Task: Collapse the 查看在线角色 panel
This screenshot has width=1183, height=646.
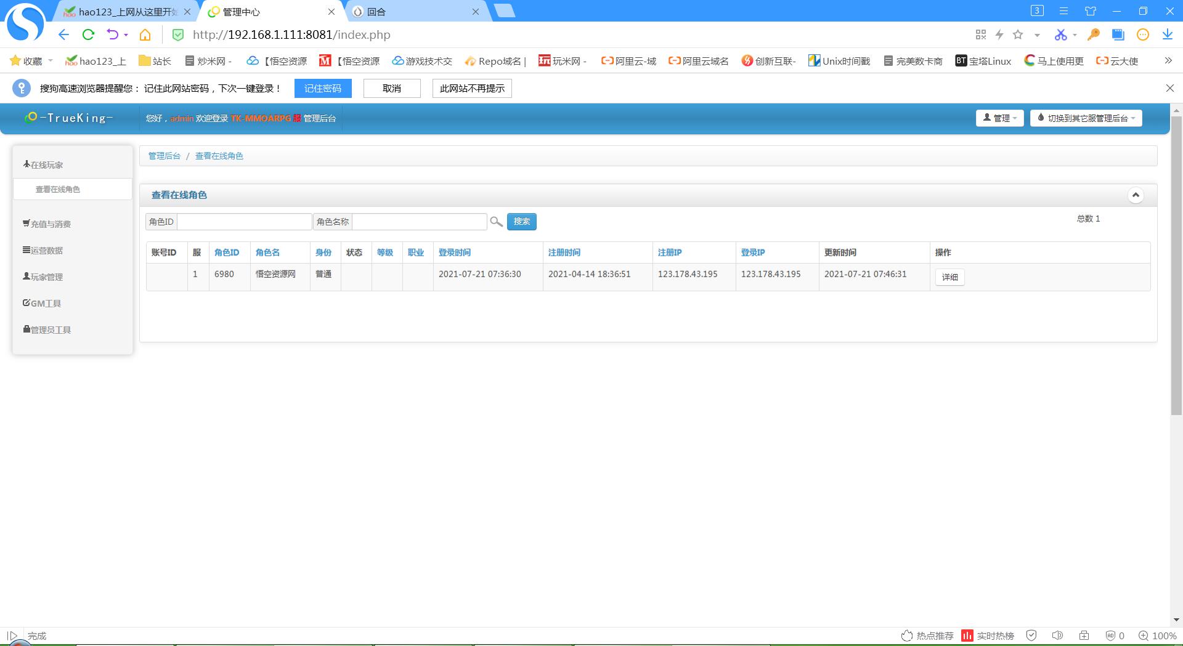Action: (x=1136, y=195)
